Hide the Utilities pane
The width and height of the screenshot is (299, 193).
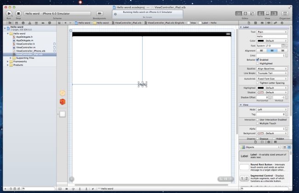(x=274, y=13)
